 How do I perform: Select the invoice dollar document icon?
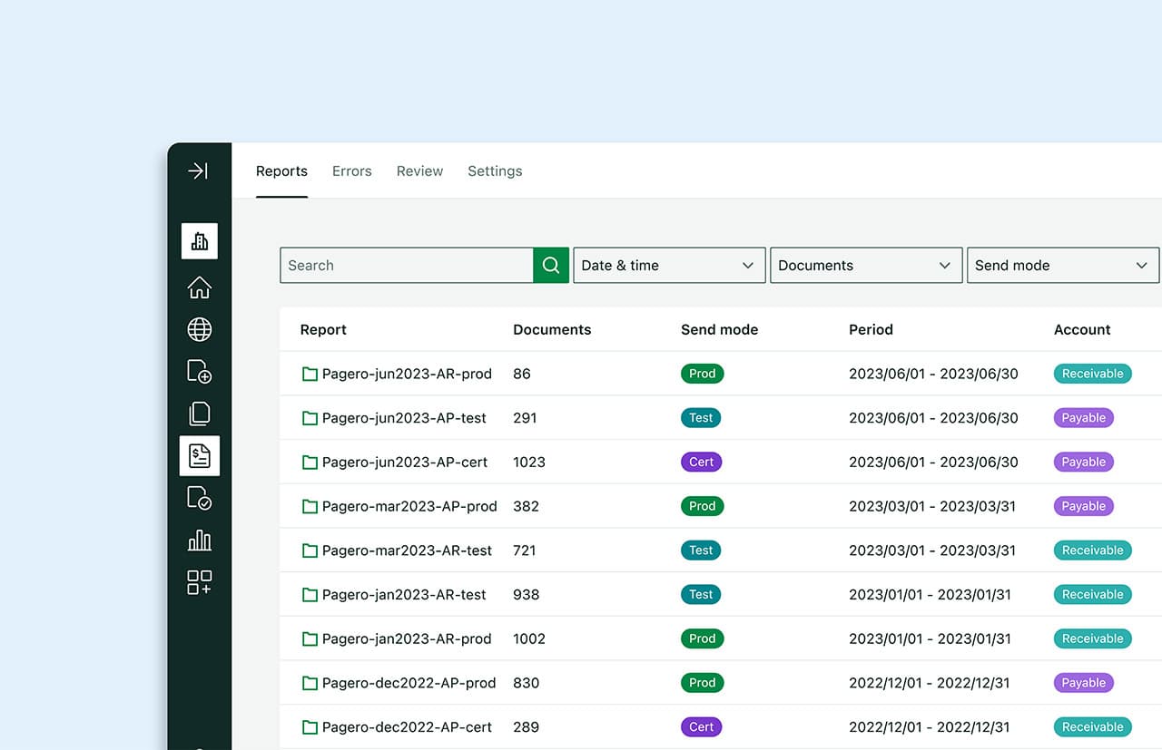200,456
